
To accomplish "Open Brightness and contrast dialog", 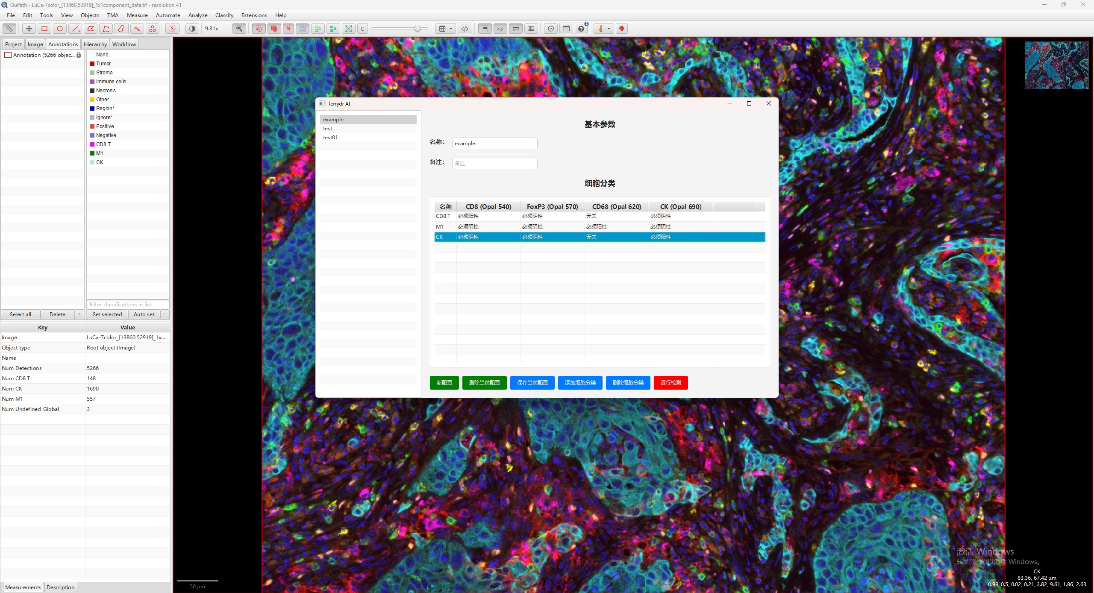I will (x=192, y=29).
